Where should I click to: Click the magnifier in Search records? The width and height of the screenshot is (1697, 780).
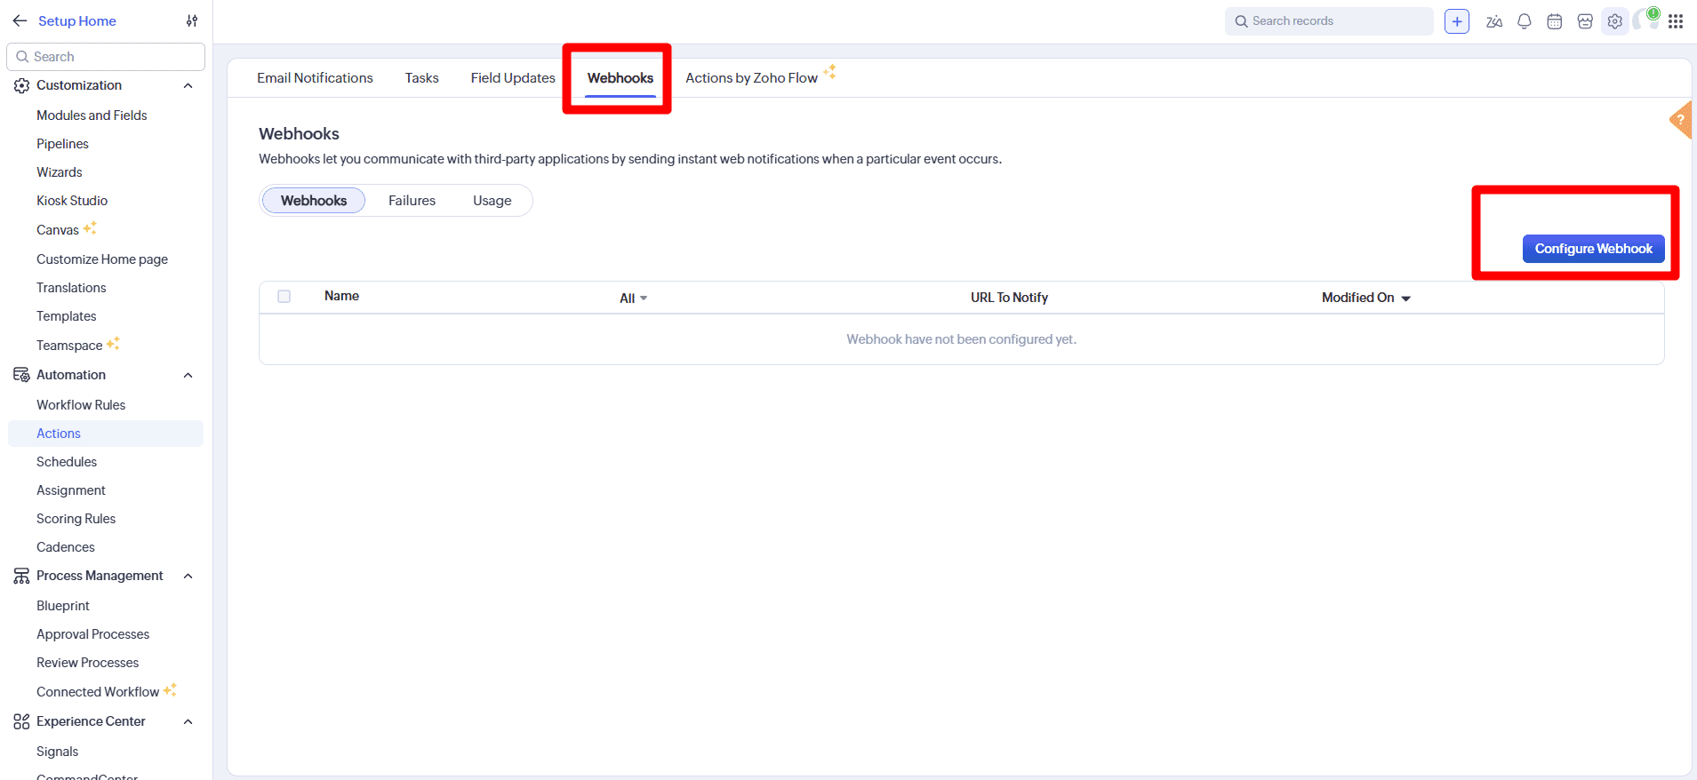point(1241,21)
